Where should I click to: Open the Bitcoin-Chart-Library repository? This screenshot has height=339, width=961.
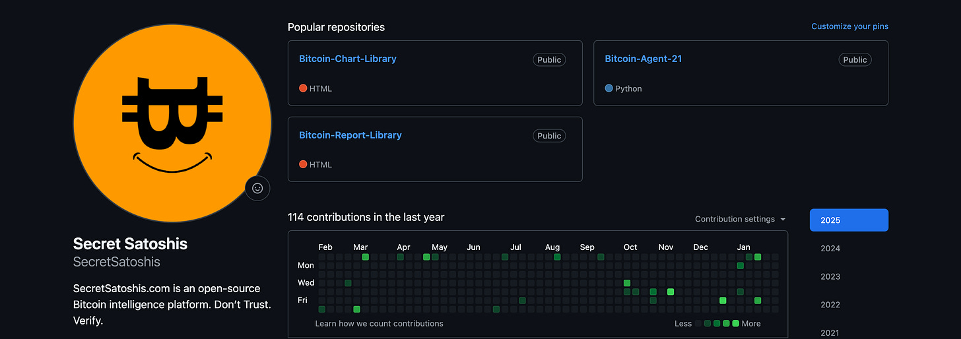348,59
